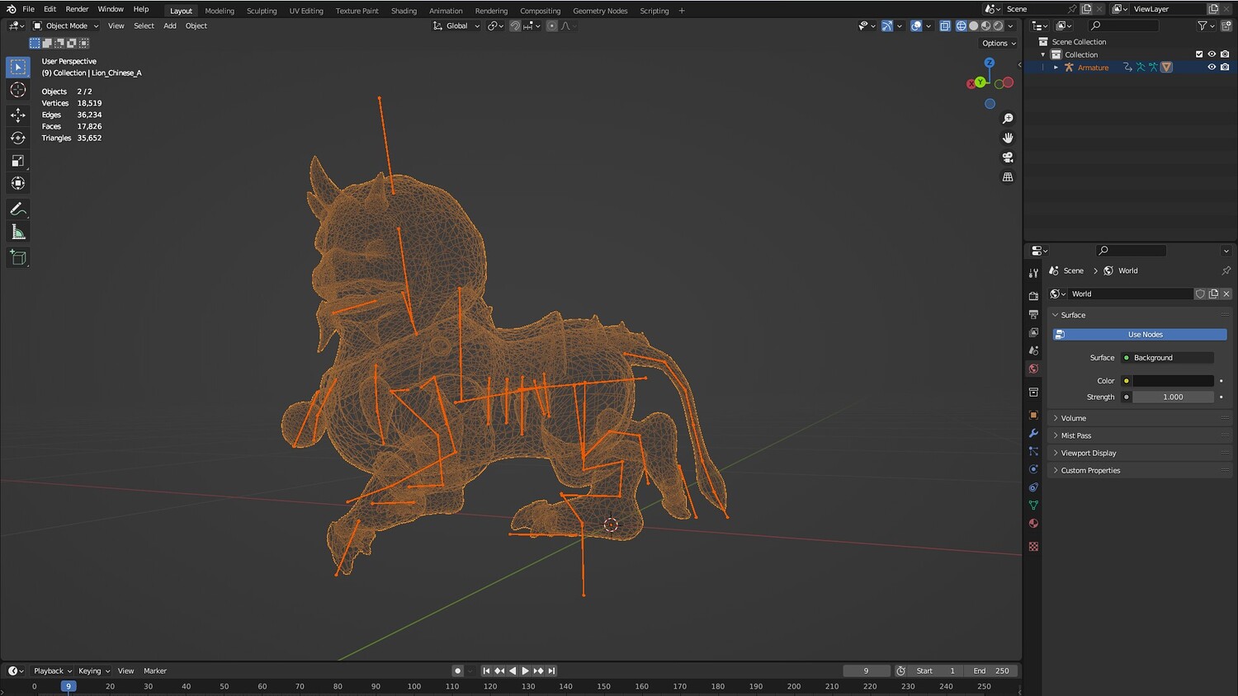Switch to the Sculpting workspace tab

(x=262, y=11)
